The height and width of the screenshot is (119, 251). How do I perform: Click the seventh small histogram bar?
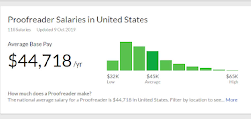pyautogui.click(x=192, y=69)
